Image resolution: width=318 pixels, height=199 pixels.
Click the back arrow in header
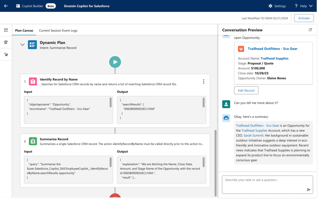[6, 6]
